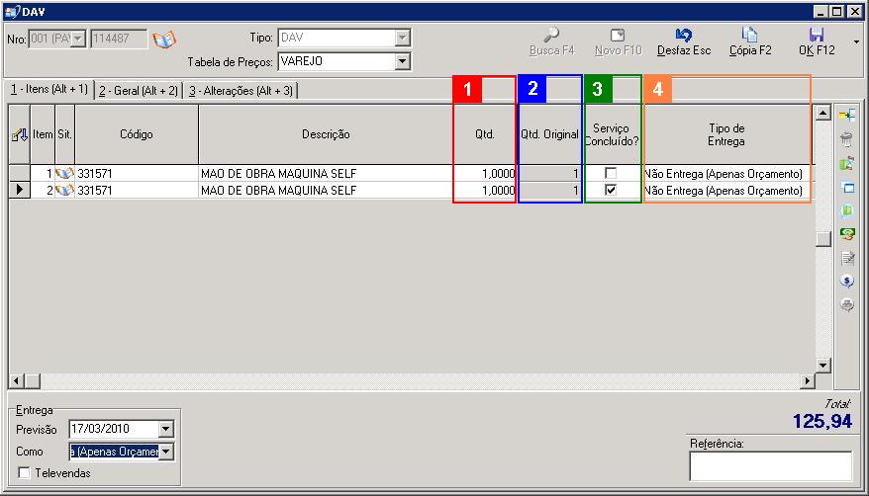869x496 pixels.
Task: Select row 1 code 331571 cell
Action: pos(137,174)
